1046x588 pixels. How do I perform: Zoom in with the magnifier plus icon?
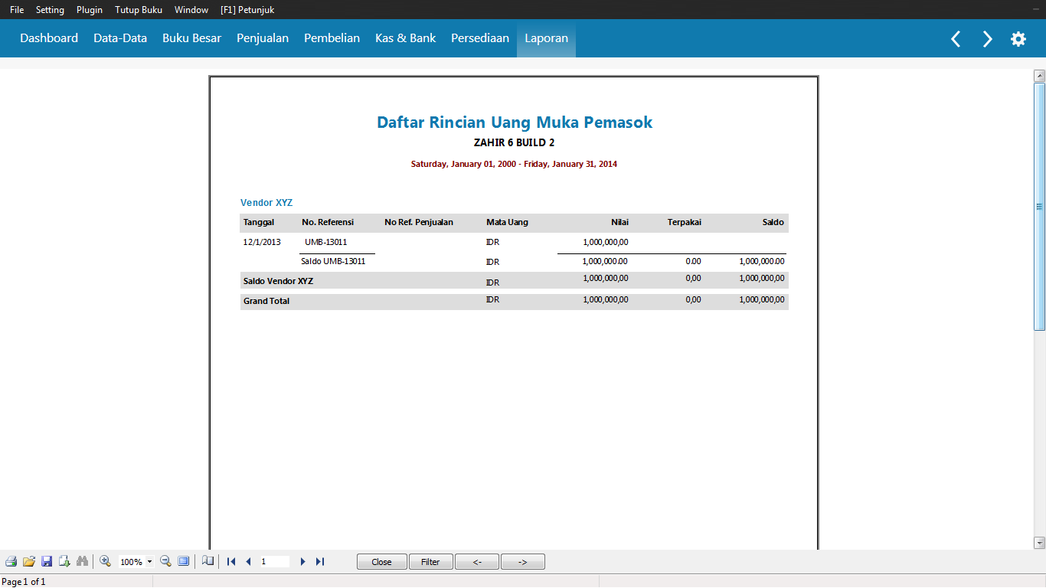click(105, 561)
